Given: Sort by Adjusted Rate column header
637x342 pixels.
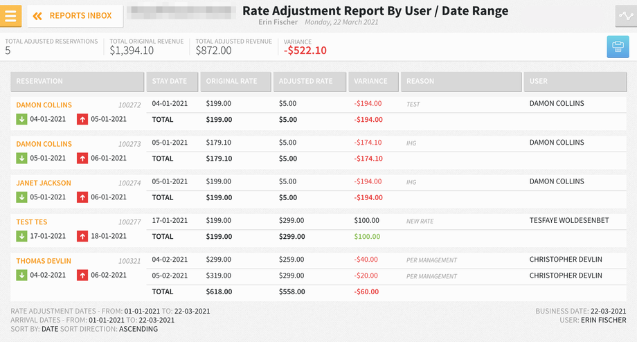Looking at the screenshot, I should pos(309,81).
